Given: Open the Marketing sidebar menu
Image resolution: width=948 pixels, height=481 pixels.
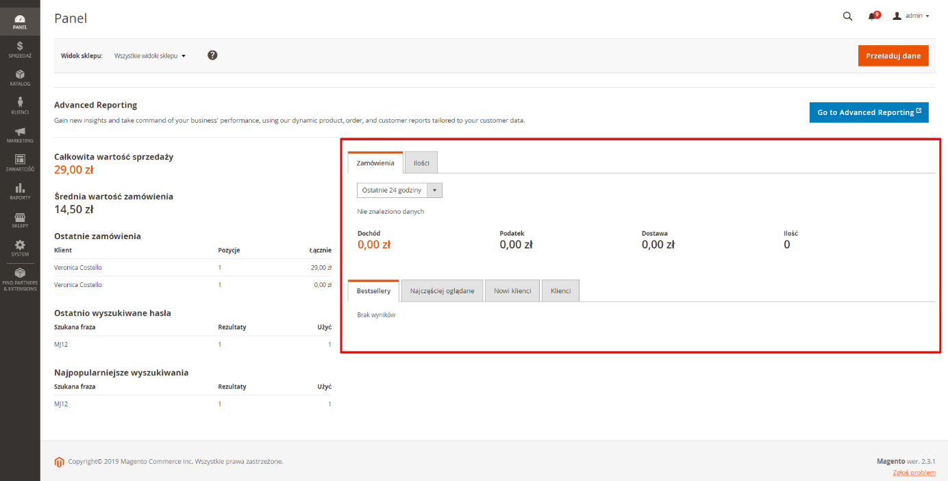Looking at the screenshot, I should pos(20,136).
